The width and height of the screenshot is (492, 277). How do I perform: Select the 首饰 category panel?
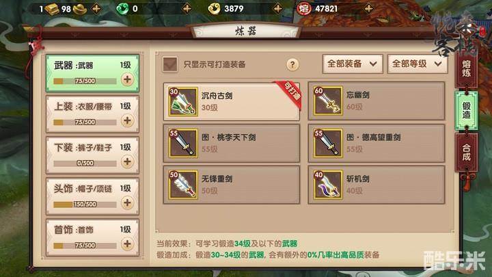pos(92,238)
